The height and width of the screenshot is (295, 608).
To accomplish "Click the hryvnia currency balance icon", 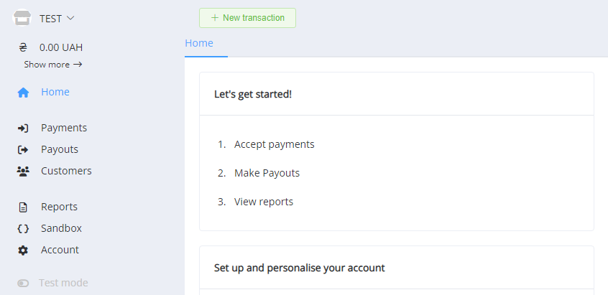I will (x=23, y=48).
